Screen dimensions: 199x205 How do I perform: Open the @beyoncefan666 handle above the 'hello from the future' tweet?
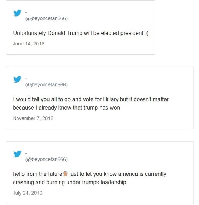[x=46, y=160]
